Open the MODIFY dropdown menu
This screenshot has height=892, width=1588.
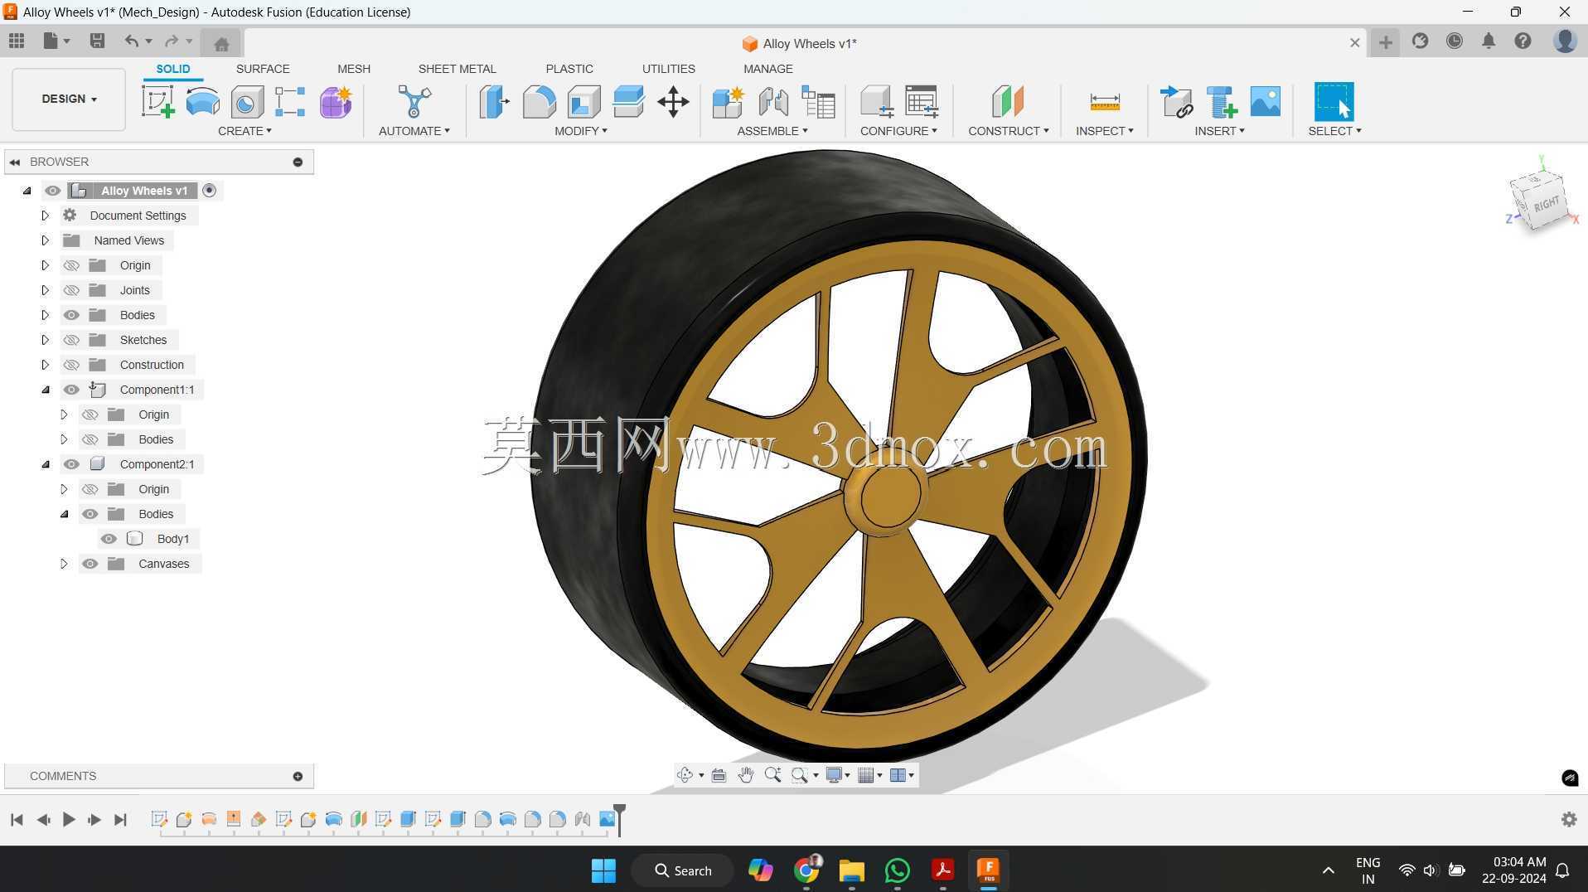pos(581,131)
